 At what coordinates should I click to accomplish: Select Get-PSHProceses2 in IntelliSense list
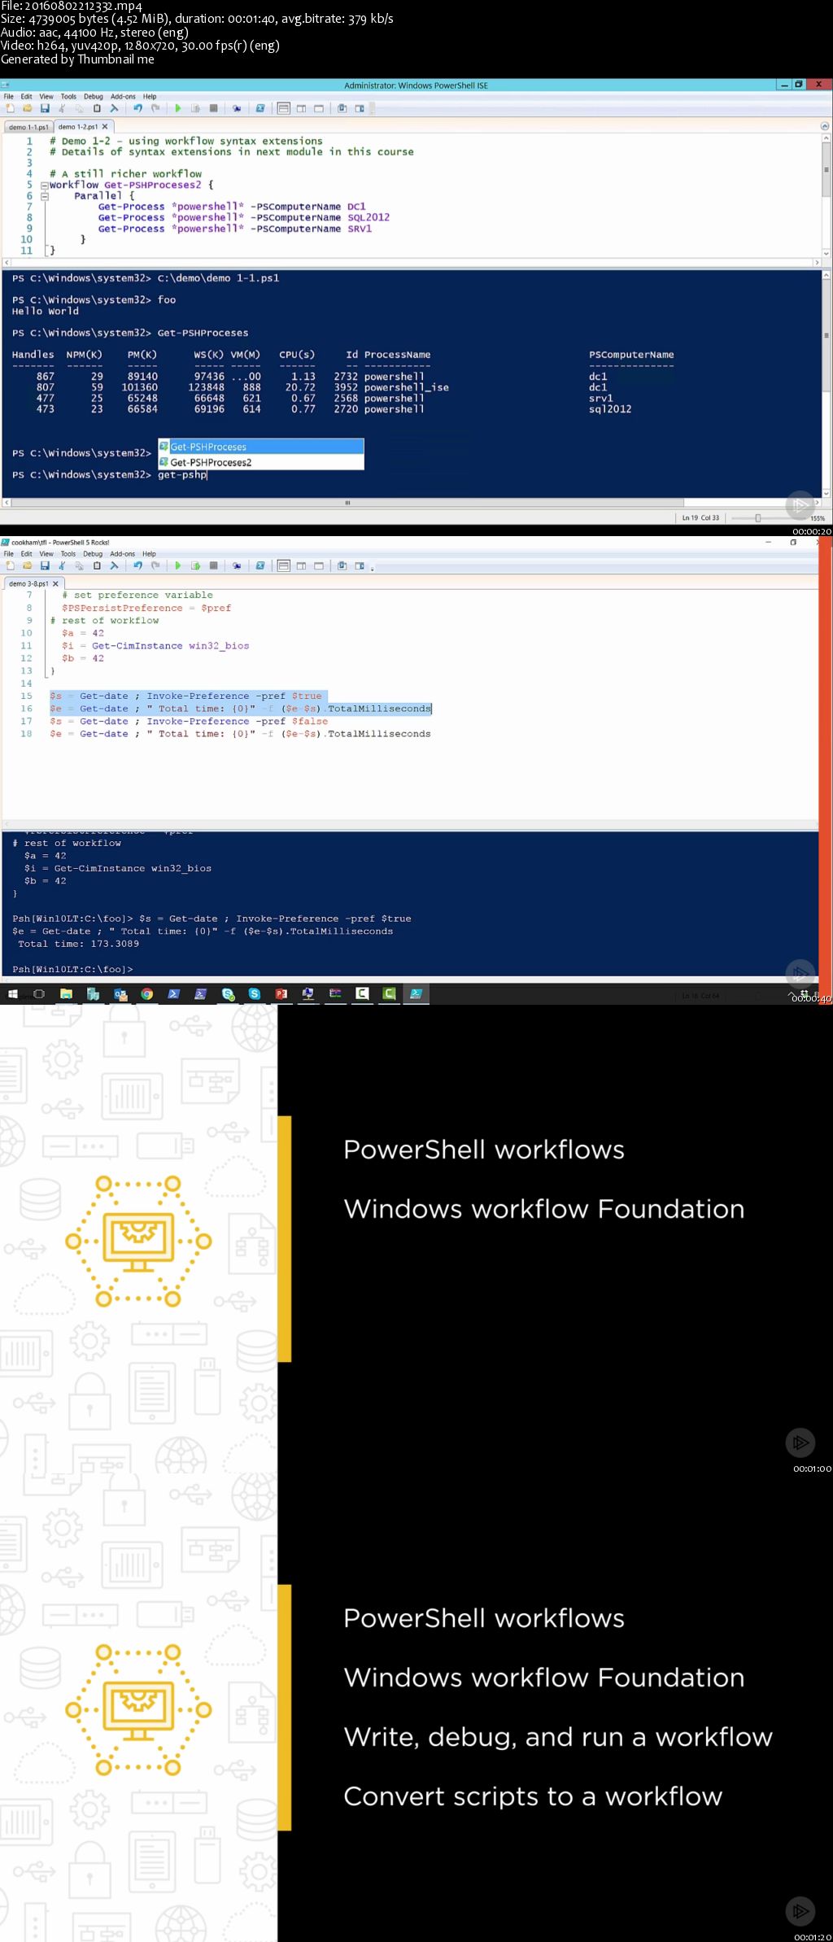[261, 462]
